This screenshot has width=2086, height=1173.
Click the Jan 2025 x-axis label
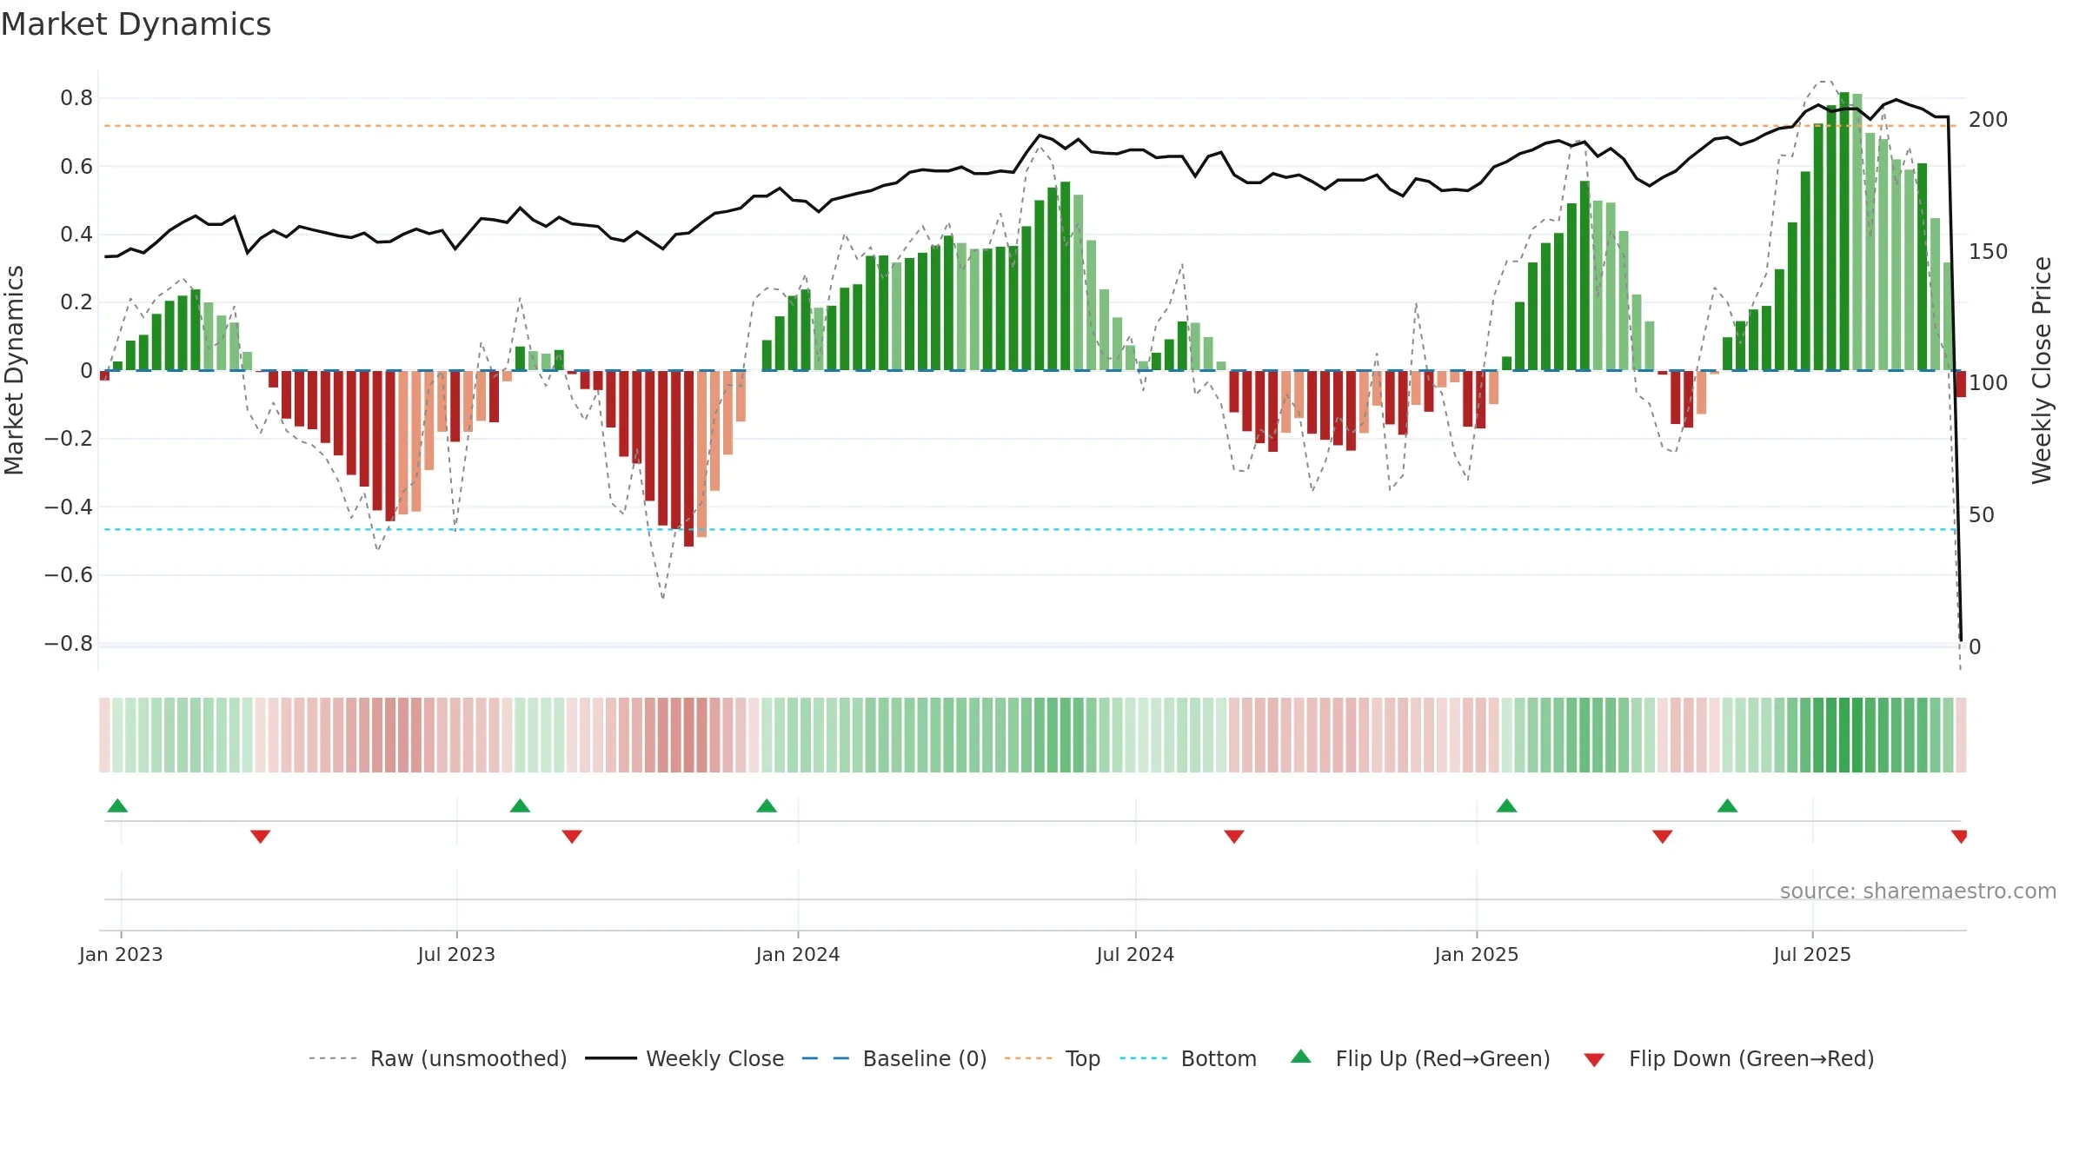[x=1477, y=954]
